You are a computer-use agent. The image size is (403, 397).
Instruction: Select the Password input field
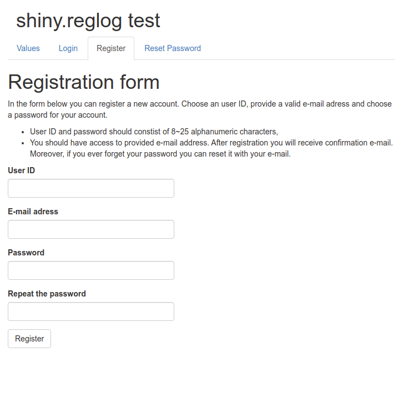click(x=91, y=270)
